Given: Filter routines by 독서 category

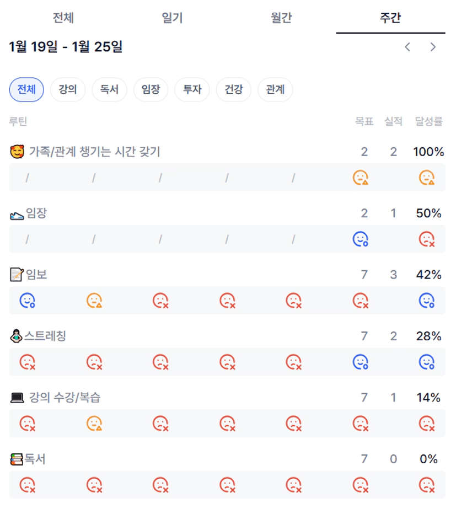Looking at the screenshot, I should [109, 90].
